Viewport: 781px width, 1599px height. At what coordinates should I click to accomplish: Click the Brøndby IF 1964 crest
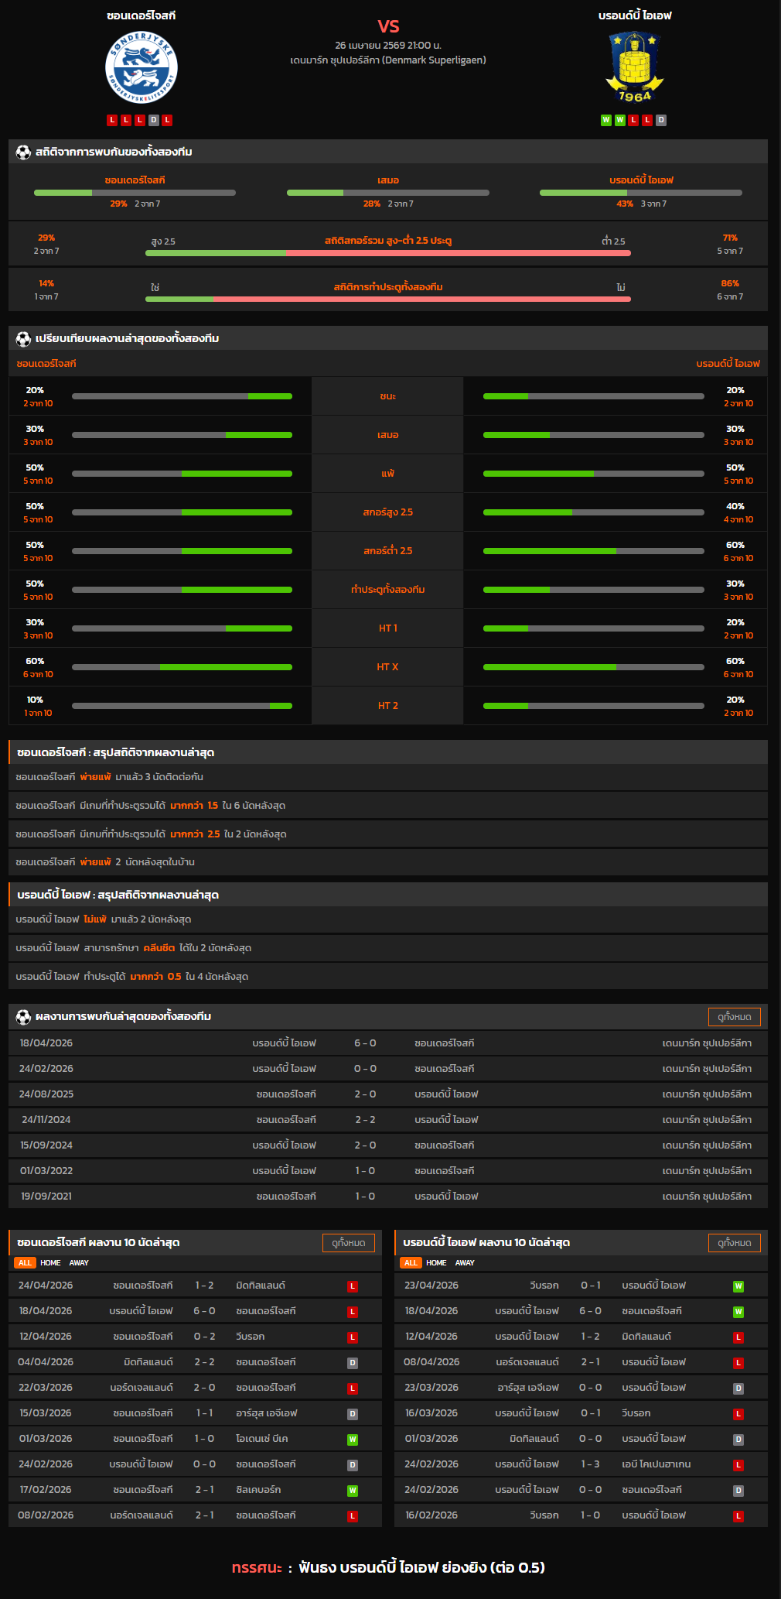(x=634, y=67)
